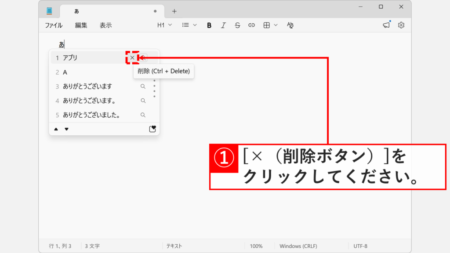
Task: Open the H1 heading dropdown
Action: click(164, 25)
